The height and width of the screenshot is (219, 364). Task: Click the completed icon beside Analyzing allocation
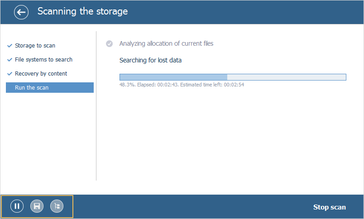pos(109,44)
